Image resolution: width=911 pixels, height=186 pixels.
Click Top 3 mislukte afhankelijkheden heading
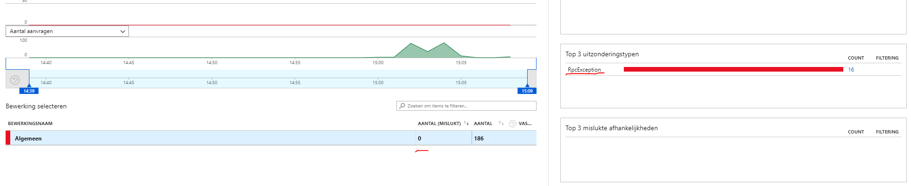611,128
